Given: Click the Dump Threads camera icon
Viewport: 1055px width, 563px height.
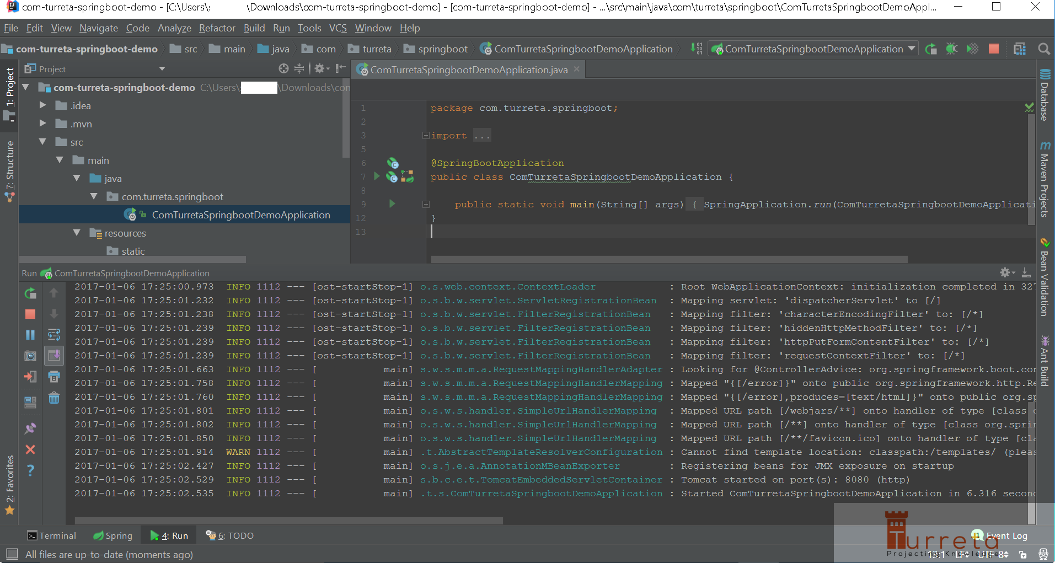Looking at the screenshot, I should click(30, 356).
